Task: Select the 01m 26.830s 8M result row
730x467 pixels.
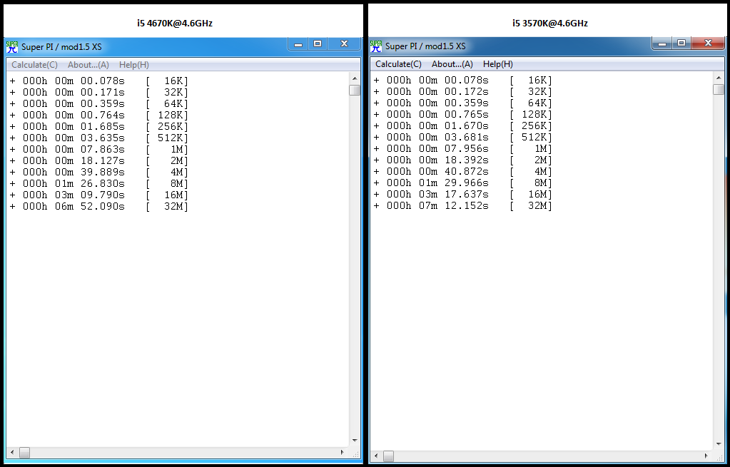Action: click(98, 184)
